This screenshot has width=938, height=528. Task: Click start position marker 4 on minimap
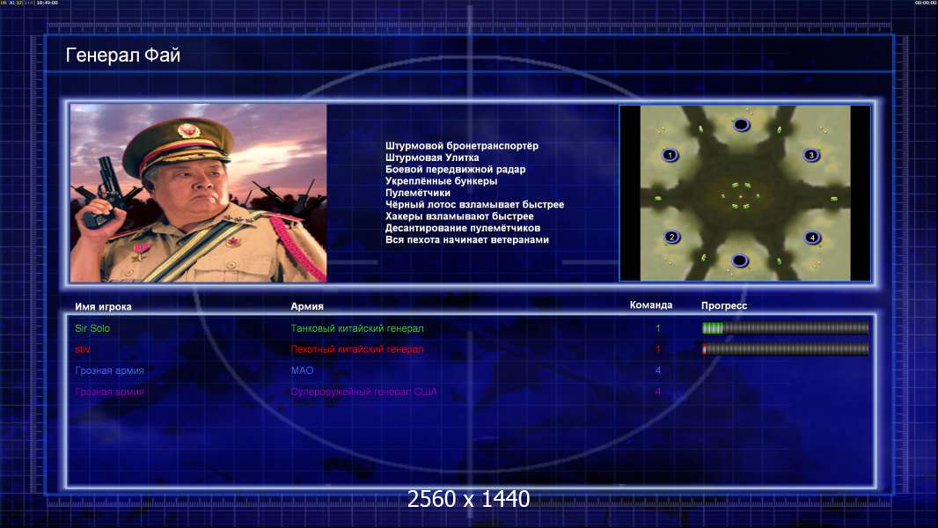click(x=812, y=238)
